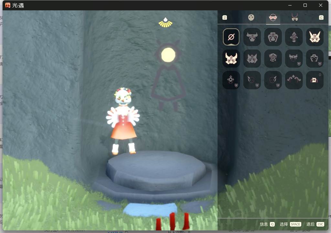Image resolution: width=331 pixels, height=233 pixels.
Task: Select the empty 'none' accessory slot
Action: click(231, 37)
